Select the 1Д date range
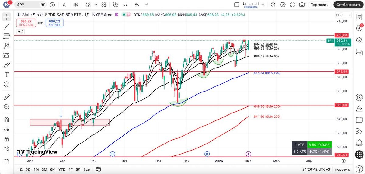The image size is (365, 174). click(x=20, y=169)
